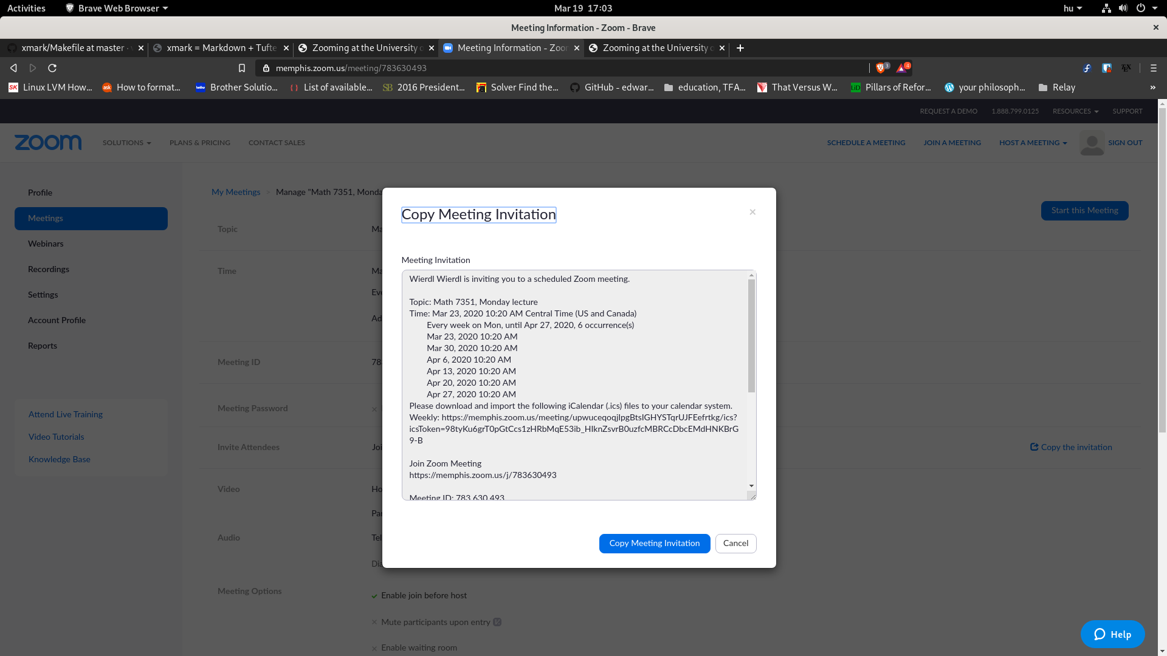Switch to first Zooming at the University tab

(366, 48)
